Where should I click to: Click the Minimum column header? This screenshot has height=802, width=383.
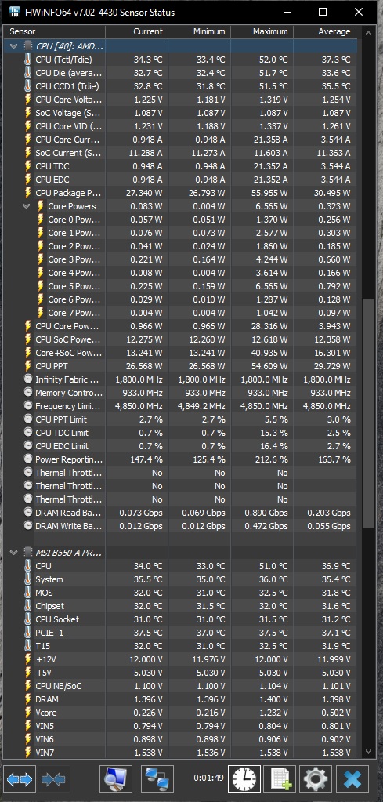[199, 31]
